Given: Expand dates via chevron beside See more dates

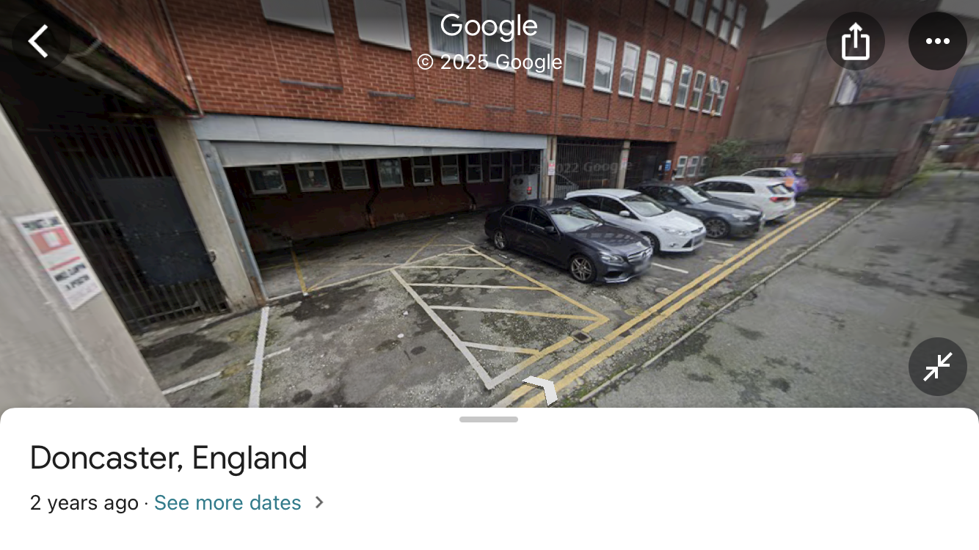Looking at the screenshot, I should point(319,503).
